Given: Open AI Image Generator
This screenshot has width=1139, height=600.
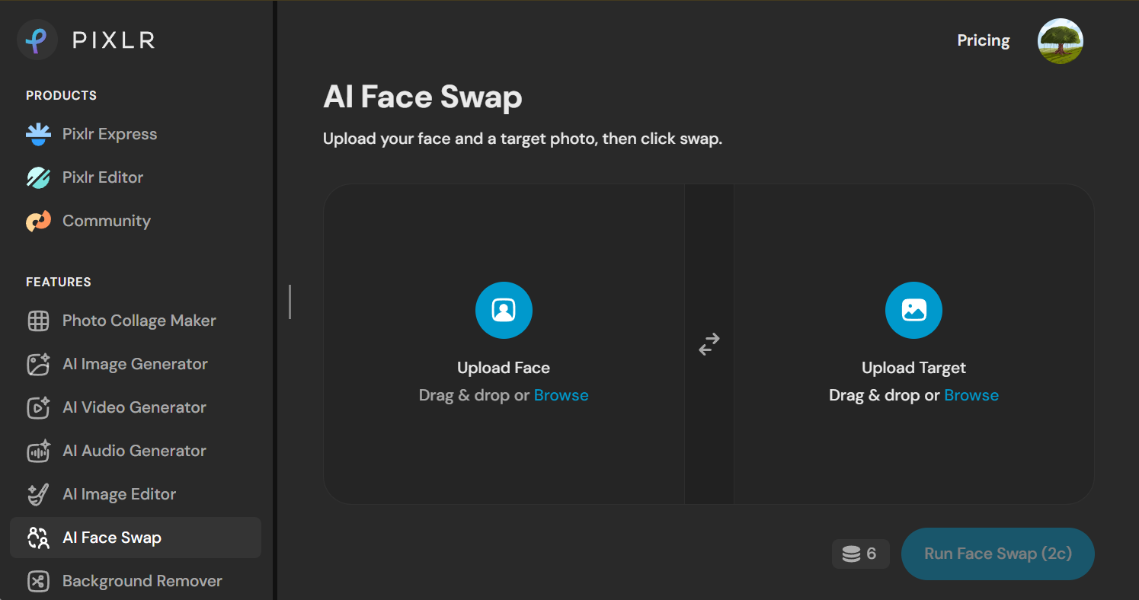Looking at the screenshot, I should point(135,364).
